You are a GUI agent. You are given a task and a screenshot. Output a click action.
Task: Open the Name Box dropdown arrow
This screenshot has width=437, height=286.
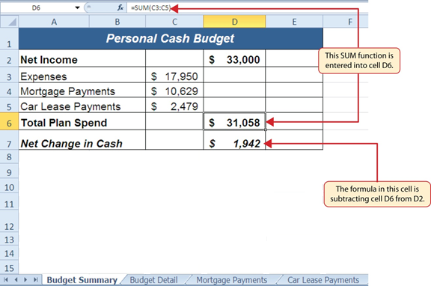pyautogui.click(x=77, y=7)
